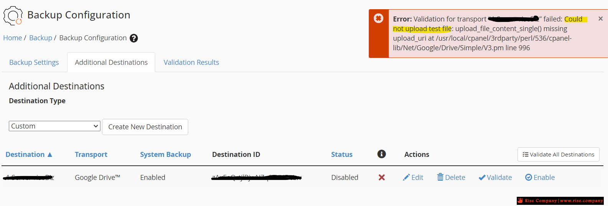Enable the disabled destination

tap(540, 177)
